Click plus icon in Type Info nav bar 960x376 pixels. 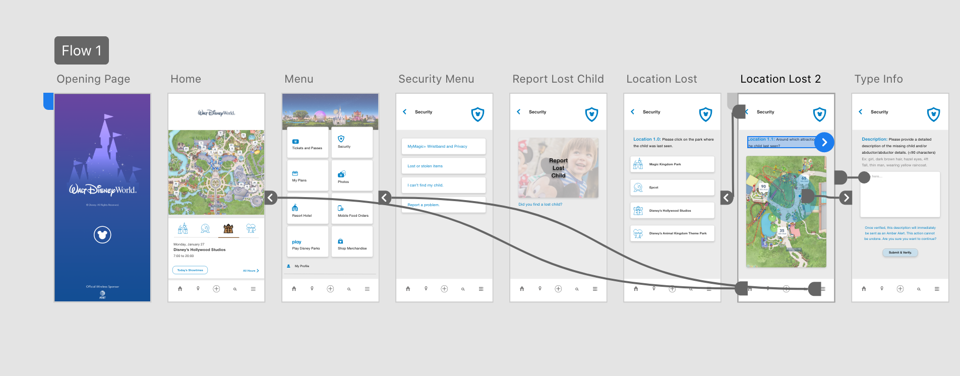pyautogui.click(x=900, y=289)
